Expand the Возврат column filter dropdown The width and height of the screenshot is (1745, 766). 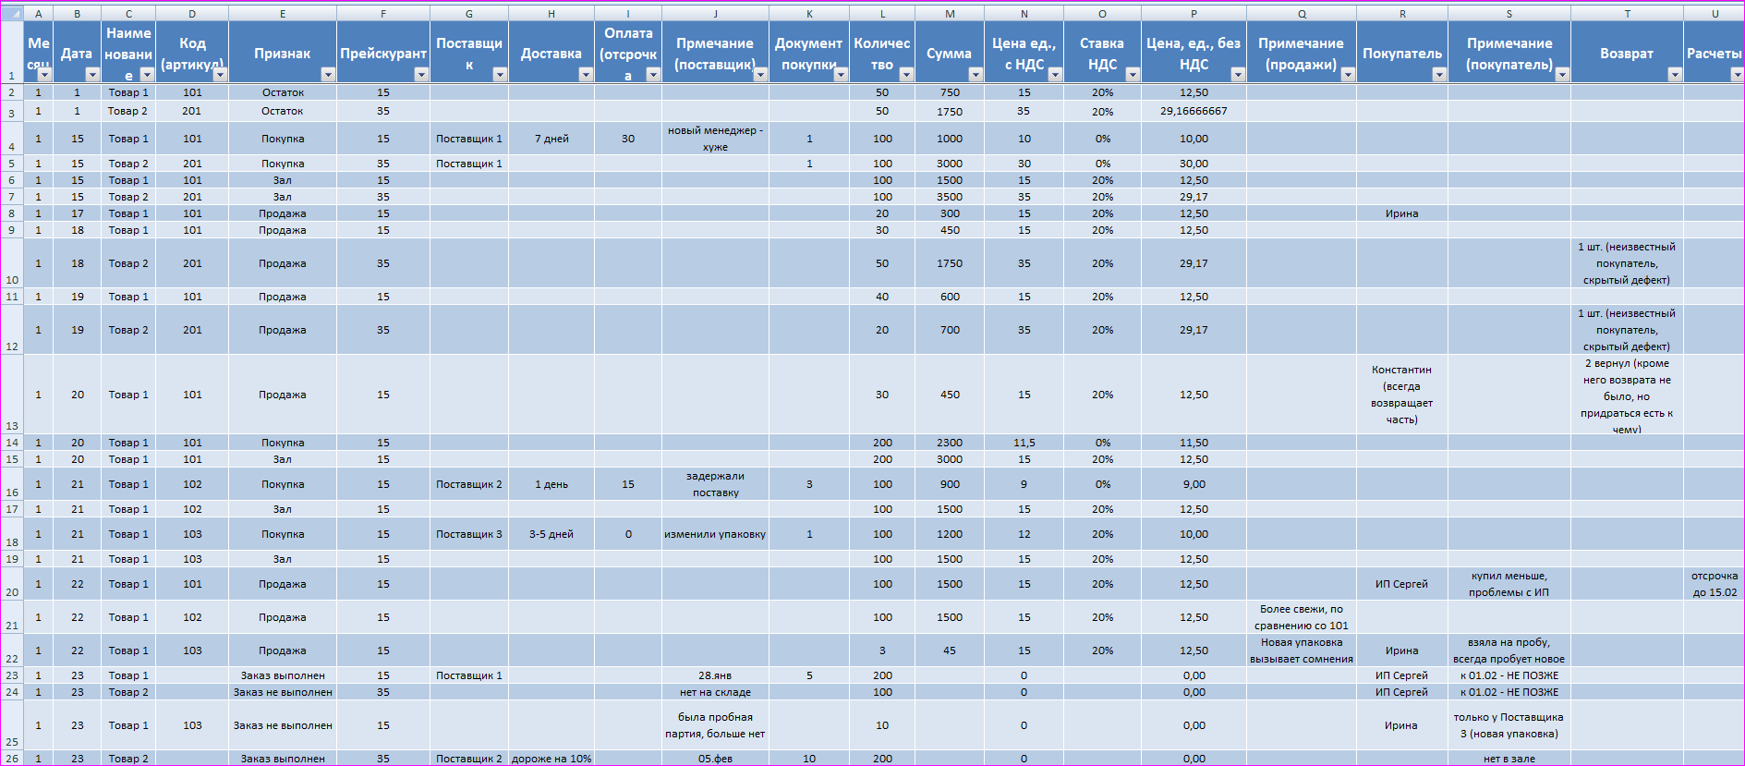(x=1674, y=75)
